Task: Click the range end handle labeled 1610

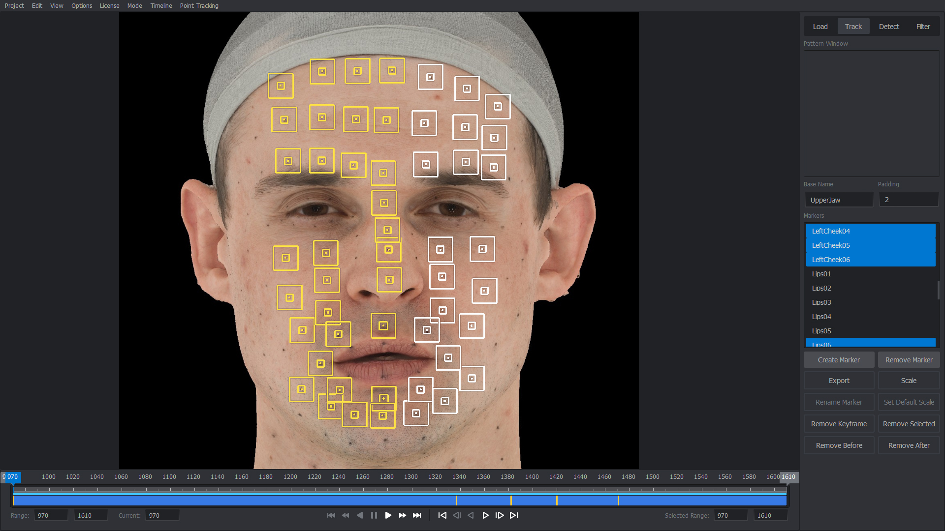Action: pyautogui.click(x=788, y=477)
